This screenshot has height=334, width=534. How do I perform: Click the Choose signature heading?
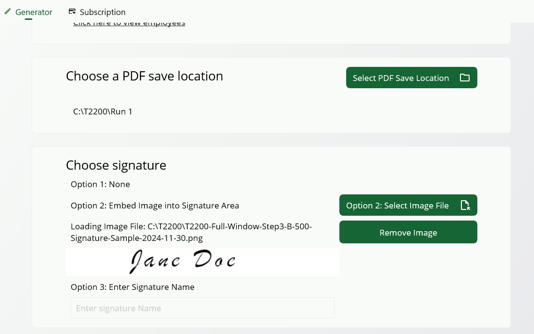[116, 165]
